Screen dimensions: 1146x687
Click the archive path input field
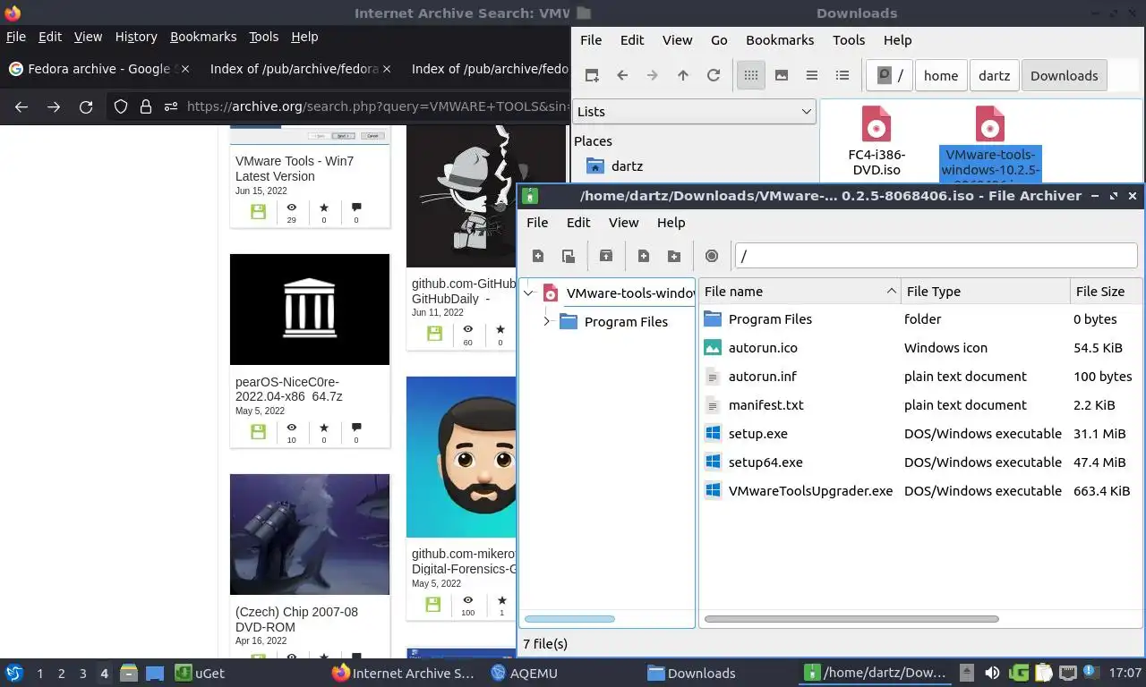tap(936, 256)
